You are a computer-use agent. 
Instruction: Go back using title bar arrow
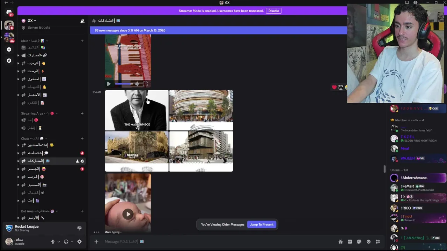6,2
